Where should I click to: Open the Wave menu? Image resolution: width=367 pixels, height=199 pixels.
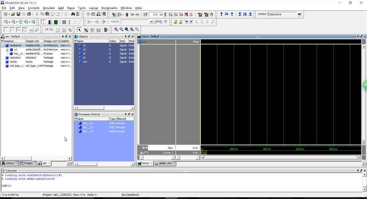point(71,8)
